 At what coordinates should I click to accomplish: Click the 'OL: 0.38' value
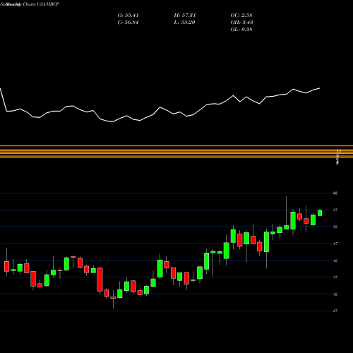coord(241,30)
